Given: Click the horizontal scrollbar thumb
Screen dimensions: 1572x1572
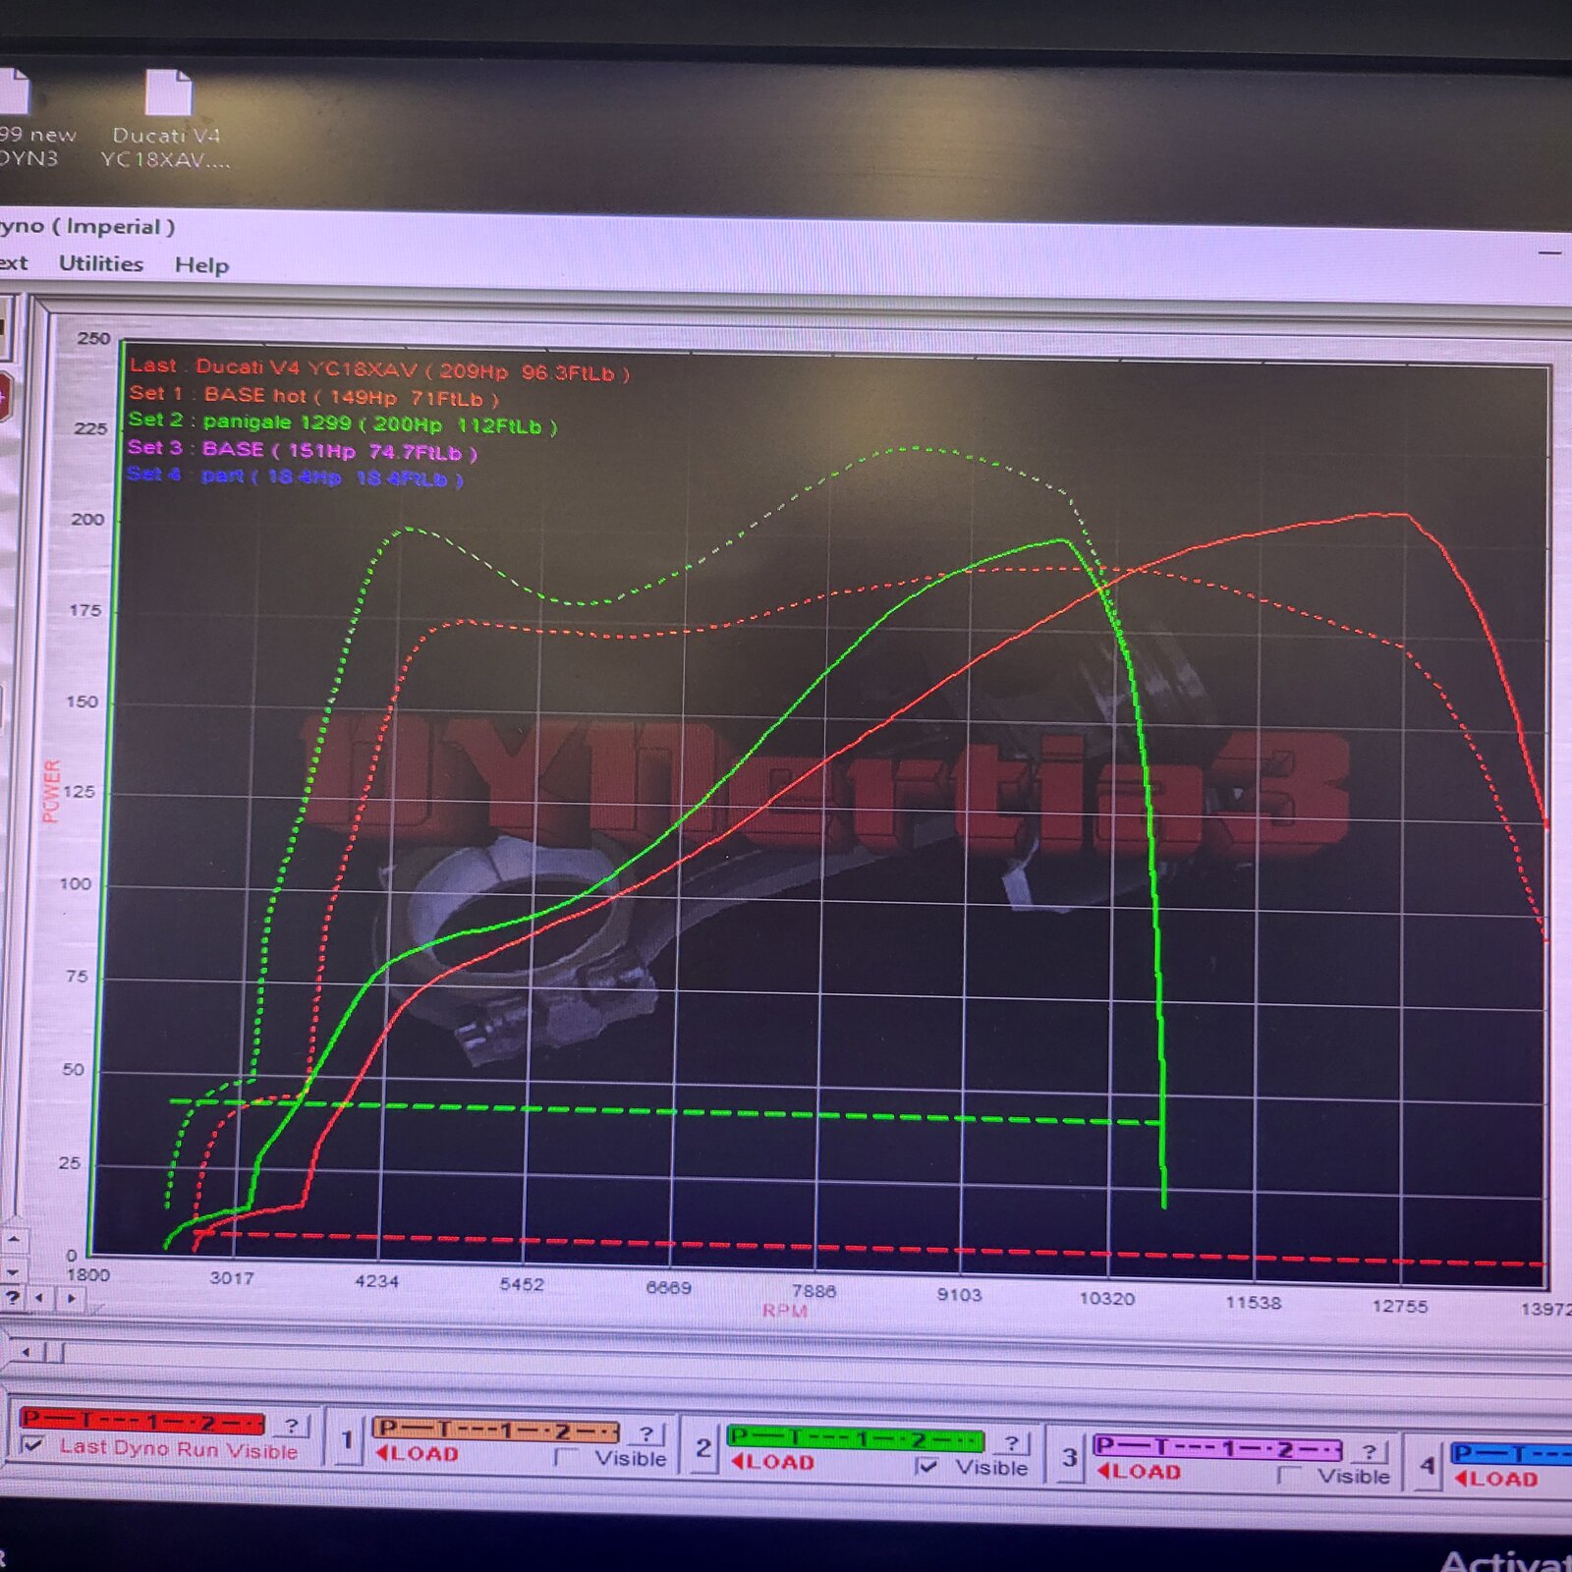Looking at the screenshot, I should pyautogui.click(x=55, y=1353).
